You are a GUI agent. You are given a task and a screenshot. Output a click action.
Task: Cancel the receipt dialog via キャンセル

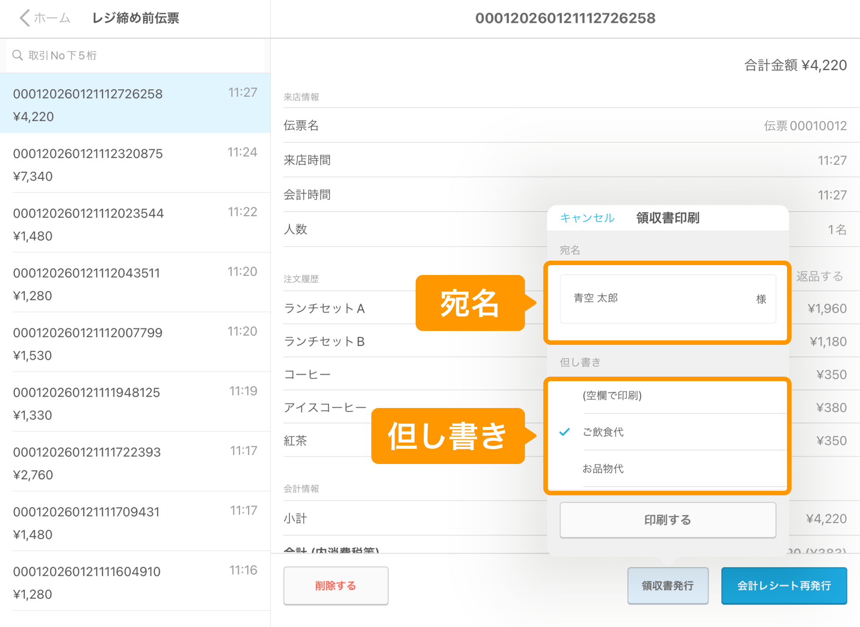[x=587, y=218]
